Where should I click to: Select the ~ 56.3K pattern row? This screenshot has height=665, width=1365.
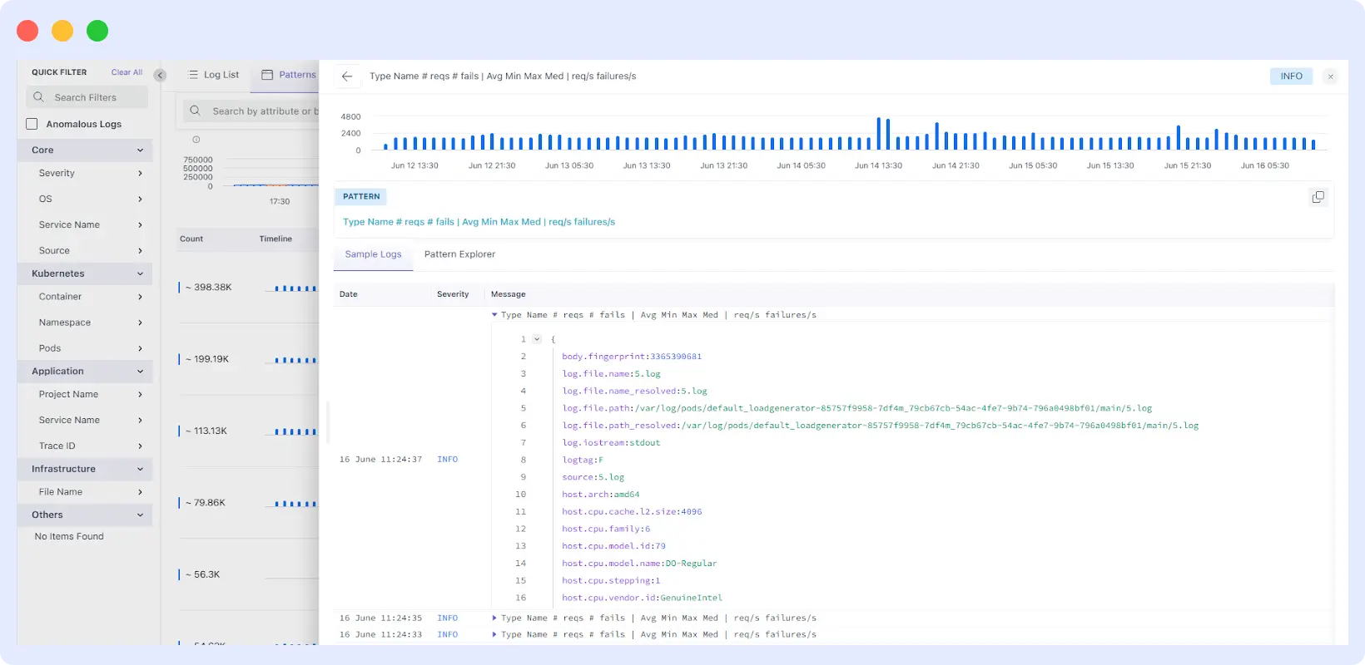click(248, 574)
